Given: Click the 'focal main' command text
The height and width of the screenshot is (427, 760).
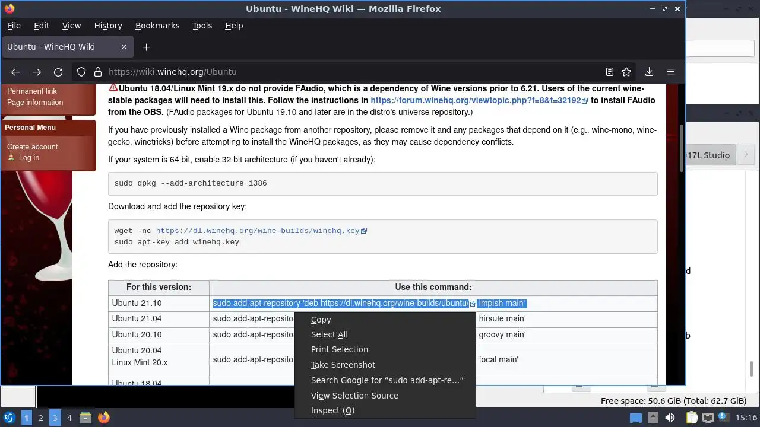Looking at the screenshot, I should click(x=499, y=359).
